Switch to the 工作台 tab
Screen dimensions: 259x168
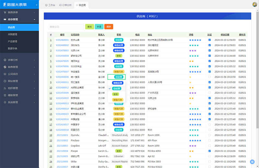[50, 5]
